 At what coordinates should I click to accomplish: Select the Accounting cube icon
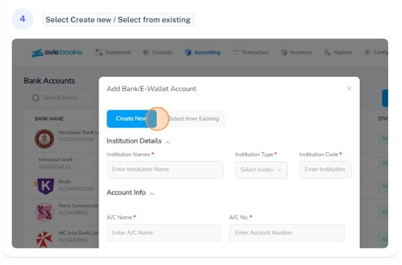coord(188,52)
